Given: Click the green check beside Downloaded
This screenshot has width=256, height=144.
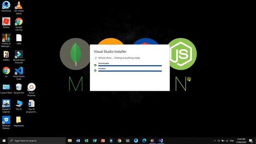Looking at the screenshot, I should point(95,65).
